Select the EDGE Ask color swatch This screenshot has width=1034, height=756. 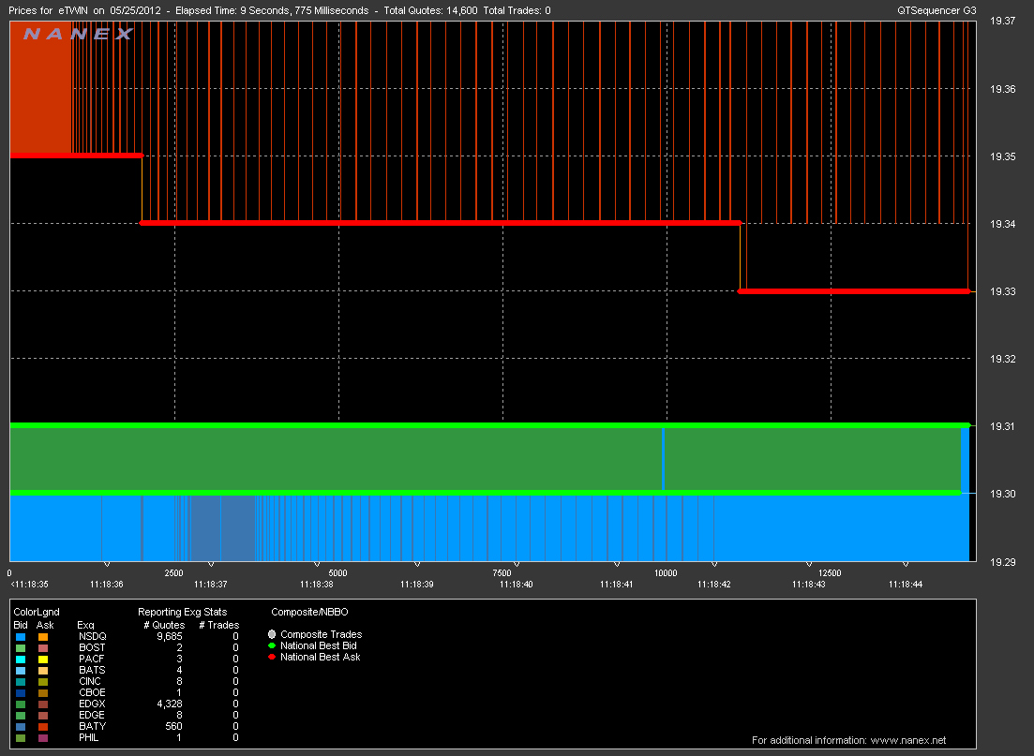pyautogui.click(x=43, y=716)
